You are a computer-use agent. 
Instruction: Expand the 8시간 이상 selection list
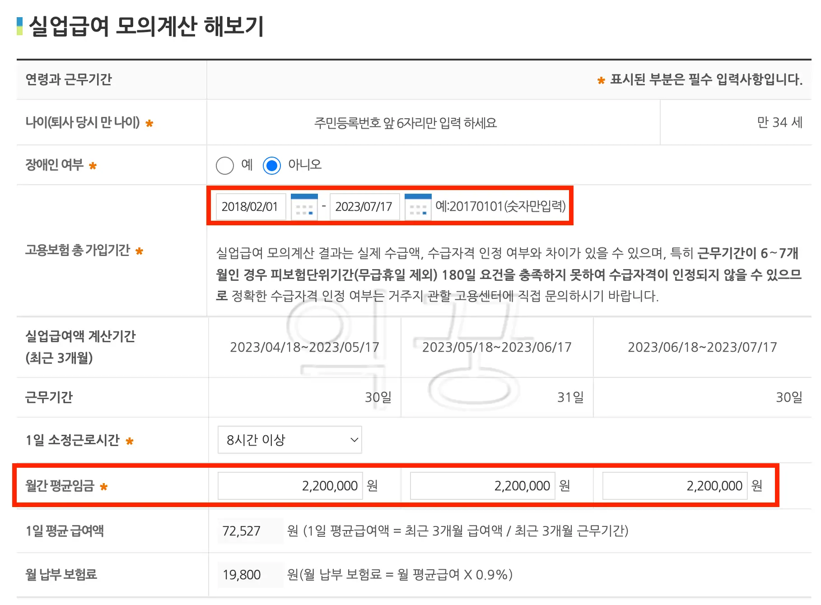(x=289, y=439)
